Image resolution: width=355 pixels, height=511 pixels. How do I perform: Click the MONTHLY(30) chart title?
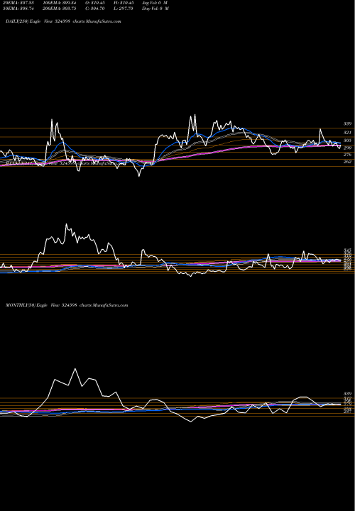67,305
